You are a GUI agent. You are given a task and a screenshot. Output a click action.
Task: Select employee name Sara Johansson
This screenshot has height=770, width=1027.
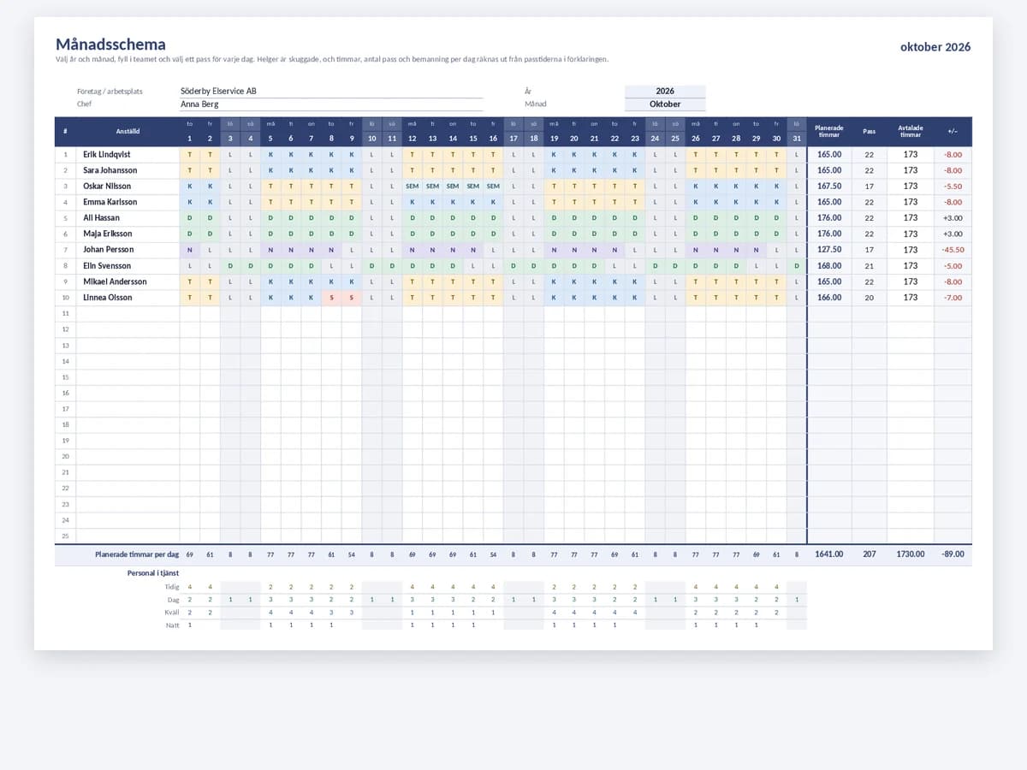click(110, 170)
